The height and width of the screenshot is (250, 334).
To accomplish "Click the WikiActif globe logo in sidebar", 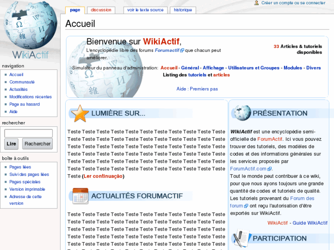I will (x=30, y=30).
